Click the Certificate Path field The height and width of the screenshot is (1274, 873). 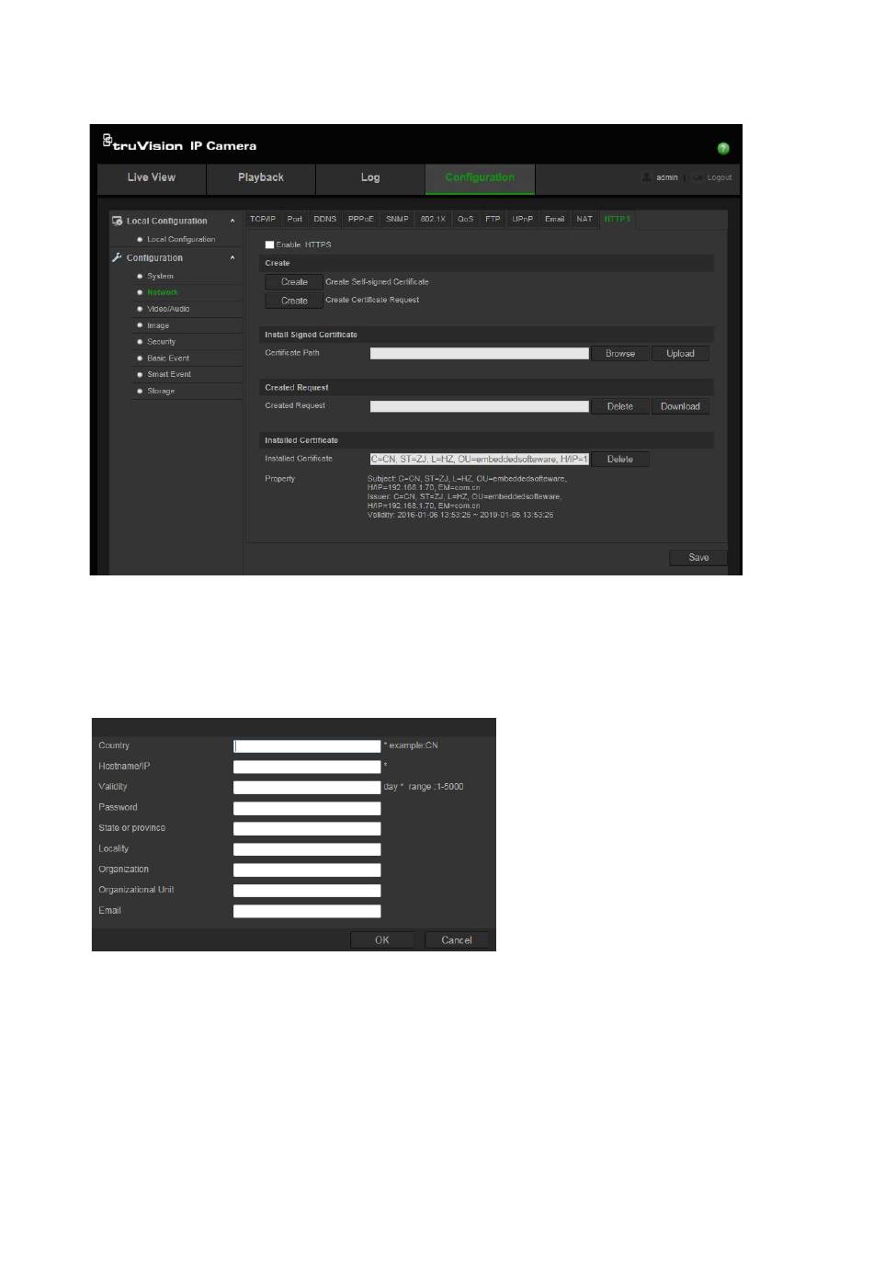[x=480, y=353]
